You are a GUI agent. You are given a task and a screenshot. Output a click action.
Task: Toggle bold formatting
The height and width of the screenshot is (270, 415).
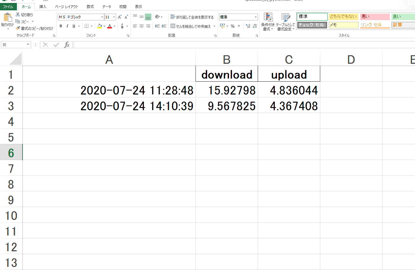pos(61,26)
